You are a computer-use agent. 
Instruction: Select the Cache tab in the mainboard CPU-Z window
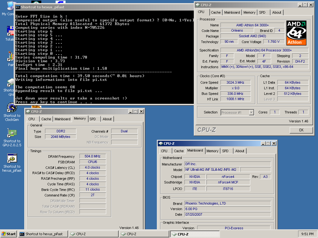coord(179,151)
